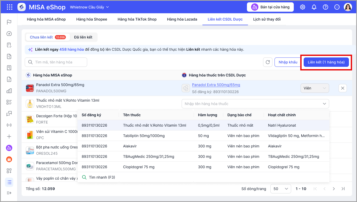Viewport: 357px width, 202px height.
Task: Open the receipt icon in the sidebar
Action: pos(9,68)
